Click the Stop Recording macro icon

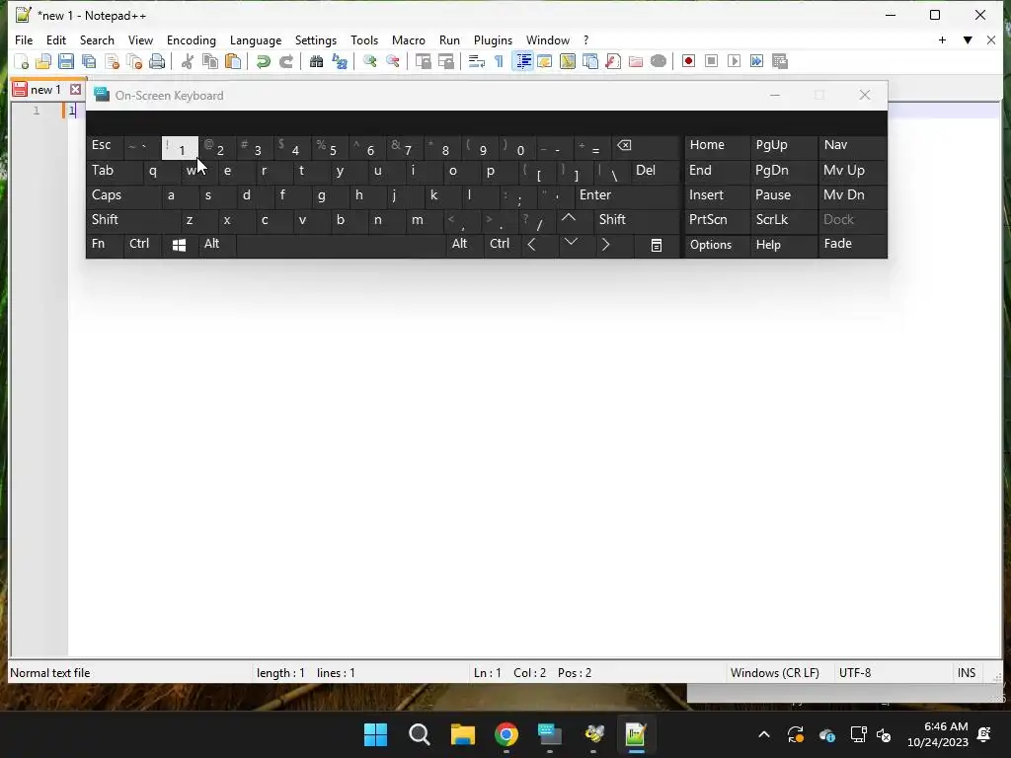point(711,61)
